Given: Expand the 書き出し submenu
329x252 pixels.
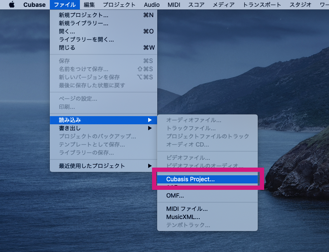Looking at the screenshot, I should click(104, 128).
